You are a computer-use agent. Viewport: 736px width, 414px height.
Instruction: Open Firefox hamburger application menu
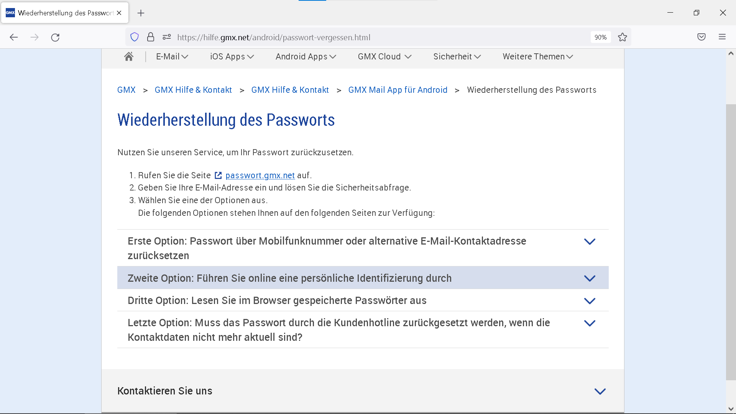[722, 37]
